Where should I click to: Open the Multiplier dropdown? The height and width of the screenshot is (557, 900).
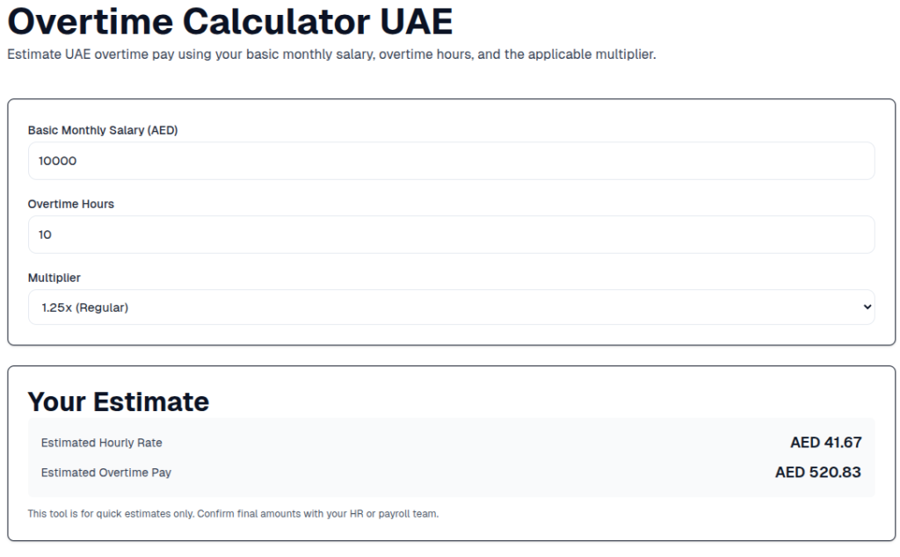click(x=451, y=307)
